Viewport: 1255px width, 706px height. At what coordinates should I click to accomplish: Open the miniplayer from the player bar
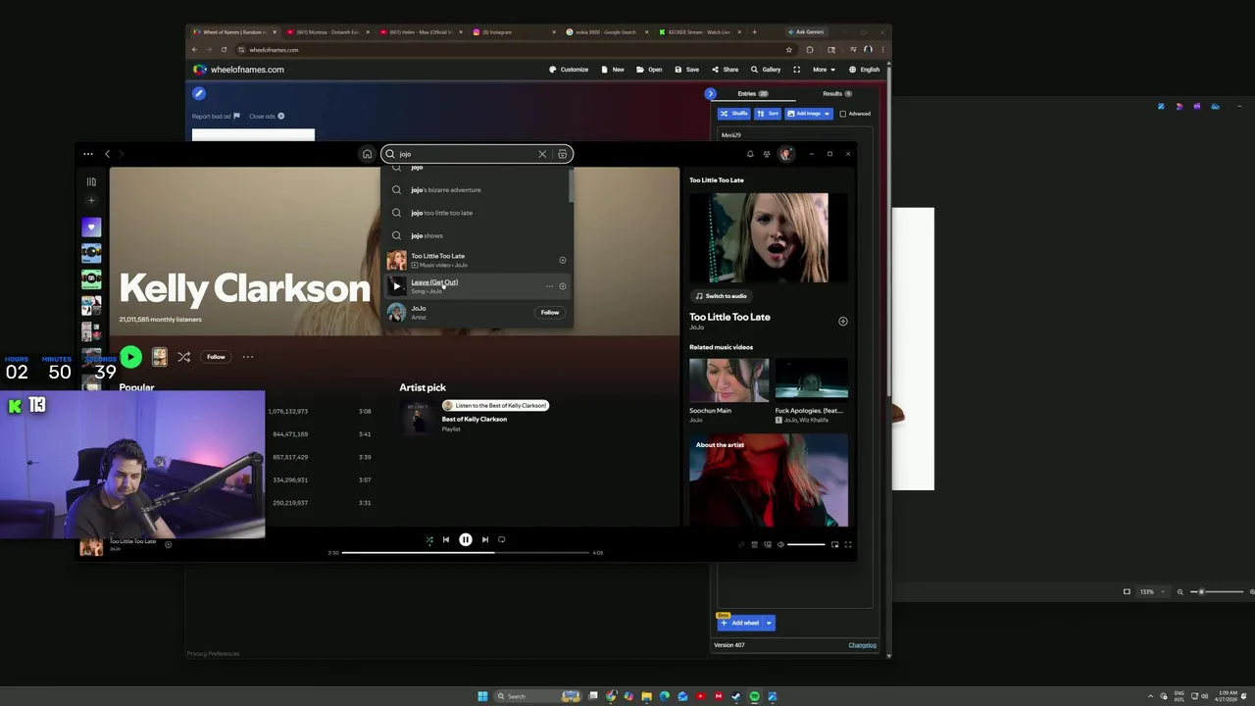[x=834, y=544]
